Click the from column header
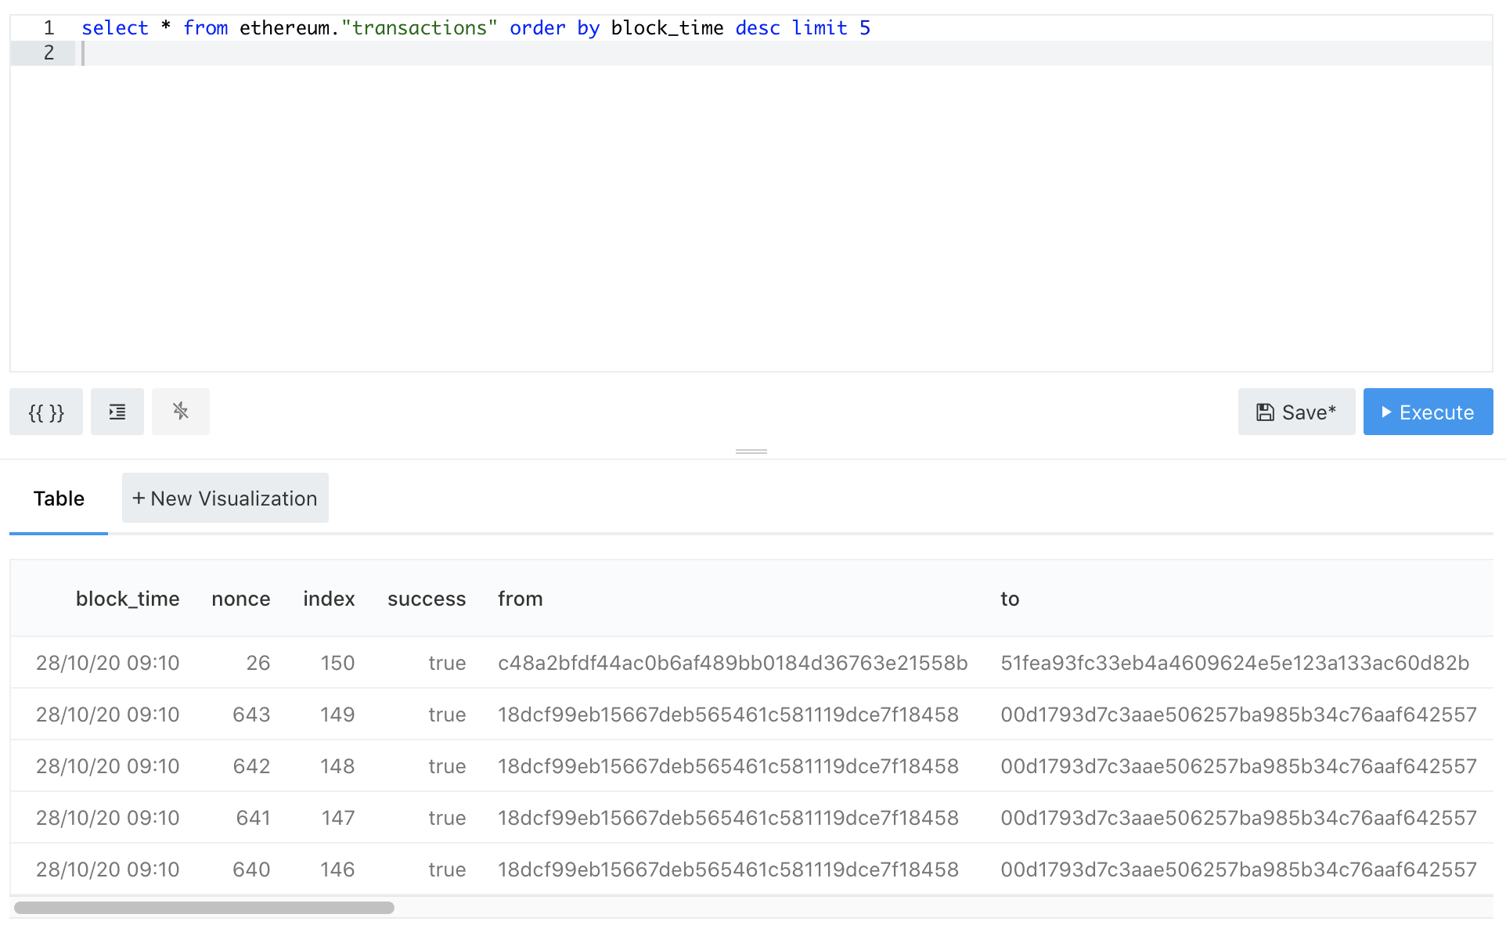The image size is (1506, 925). (x=521, y=599)
